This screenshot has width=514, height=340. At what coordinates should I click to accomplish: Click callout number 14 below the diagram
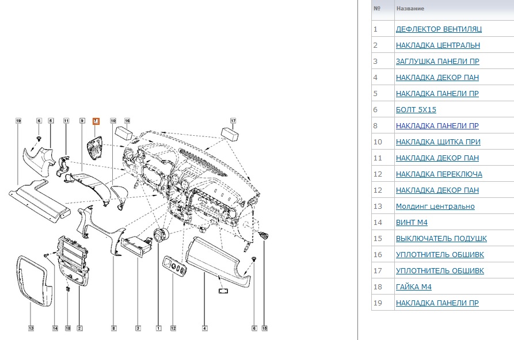pos(55,328)
